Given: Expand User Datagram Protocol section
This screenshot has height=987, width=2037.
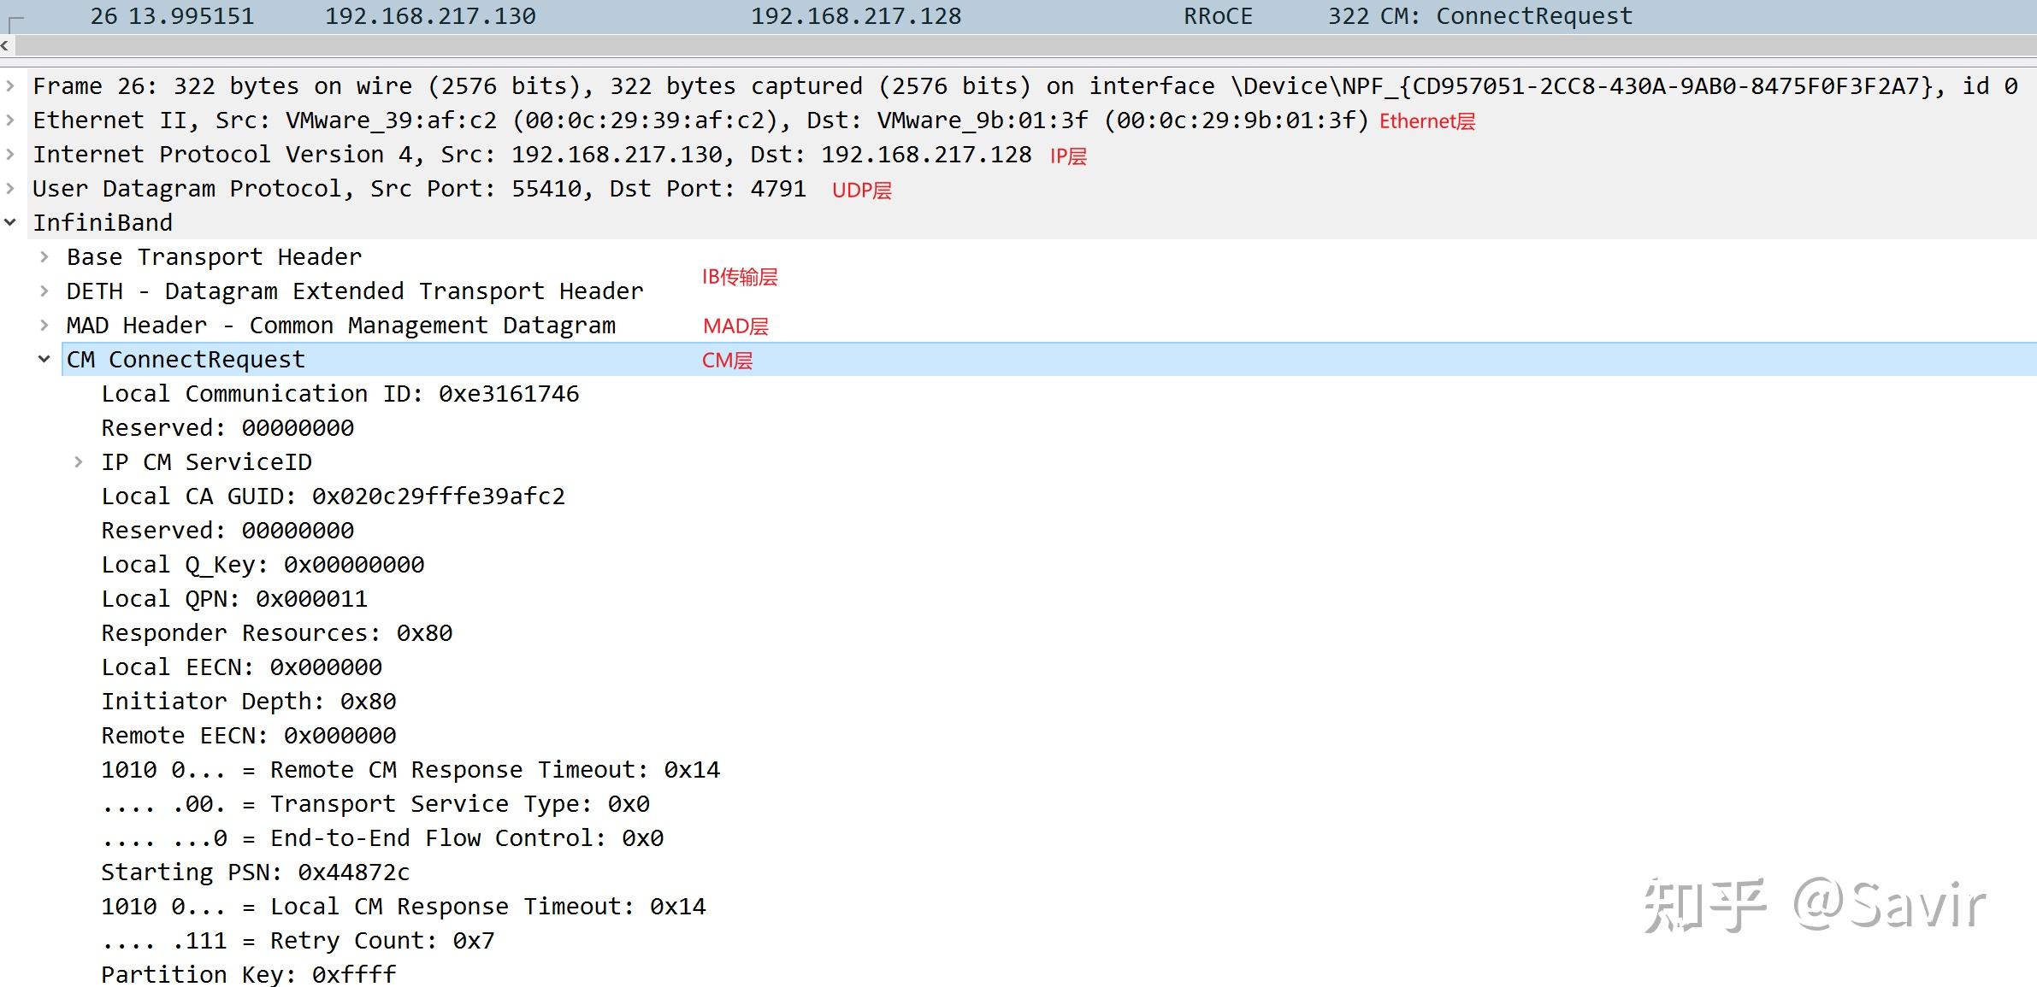Looking at the screenshot, I should coord(10,188).
